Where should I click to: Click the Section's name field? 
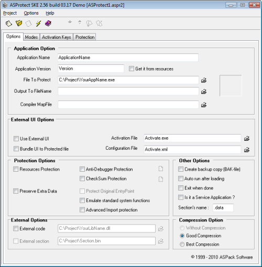[223, 208]
